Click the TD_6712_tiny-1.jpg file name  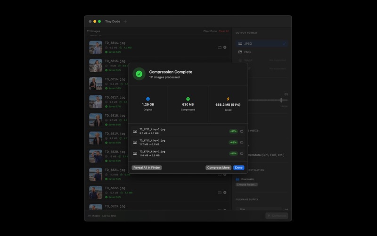point(152,140)
